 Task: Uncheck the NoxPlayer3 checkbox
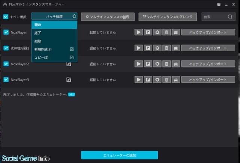coord(6,79)
